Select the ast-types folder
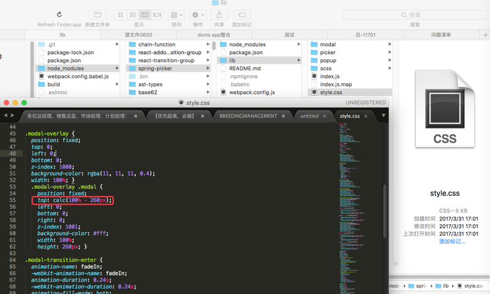 [168, 85]
